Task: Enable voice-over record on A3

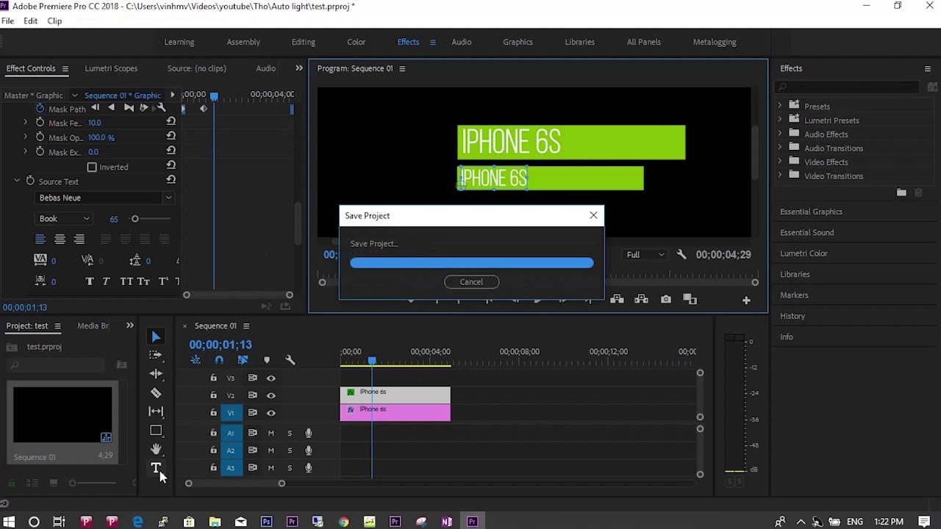Action: (309, 468)
